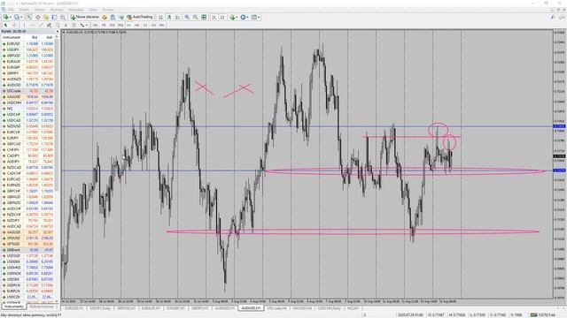Open the USDJPY,Daily chart tab
Viewport: 567px width, 318px height.
[x=100, y=308]
